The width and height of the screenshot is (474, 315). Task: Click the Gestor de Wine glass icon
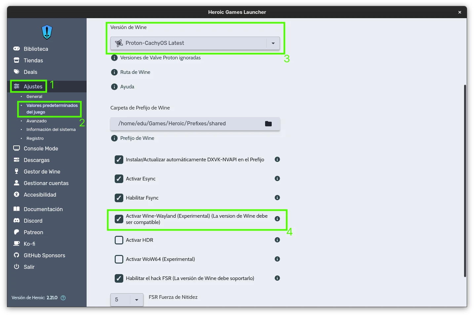[x=17, y=171]
